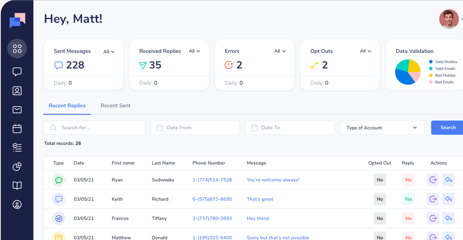Click the Search button
This screenshot has height=240, width=463.
(x=447, y=128)
